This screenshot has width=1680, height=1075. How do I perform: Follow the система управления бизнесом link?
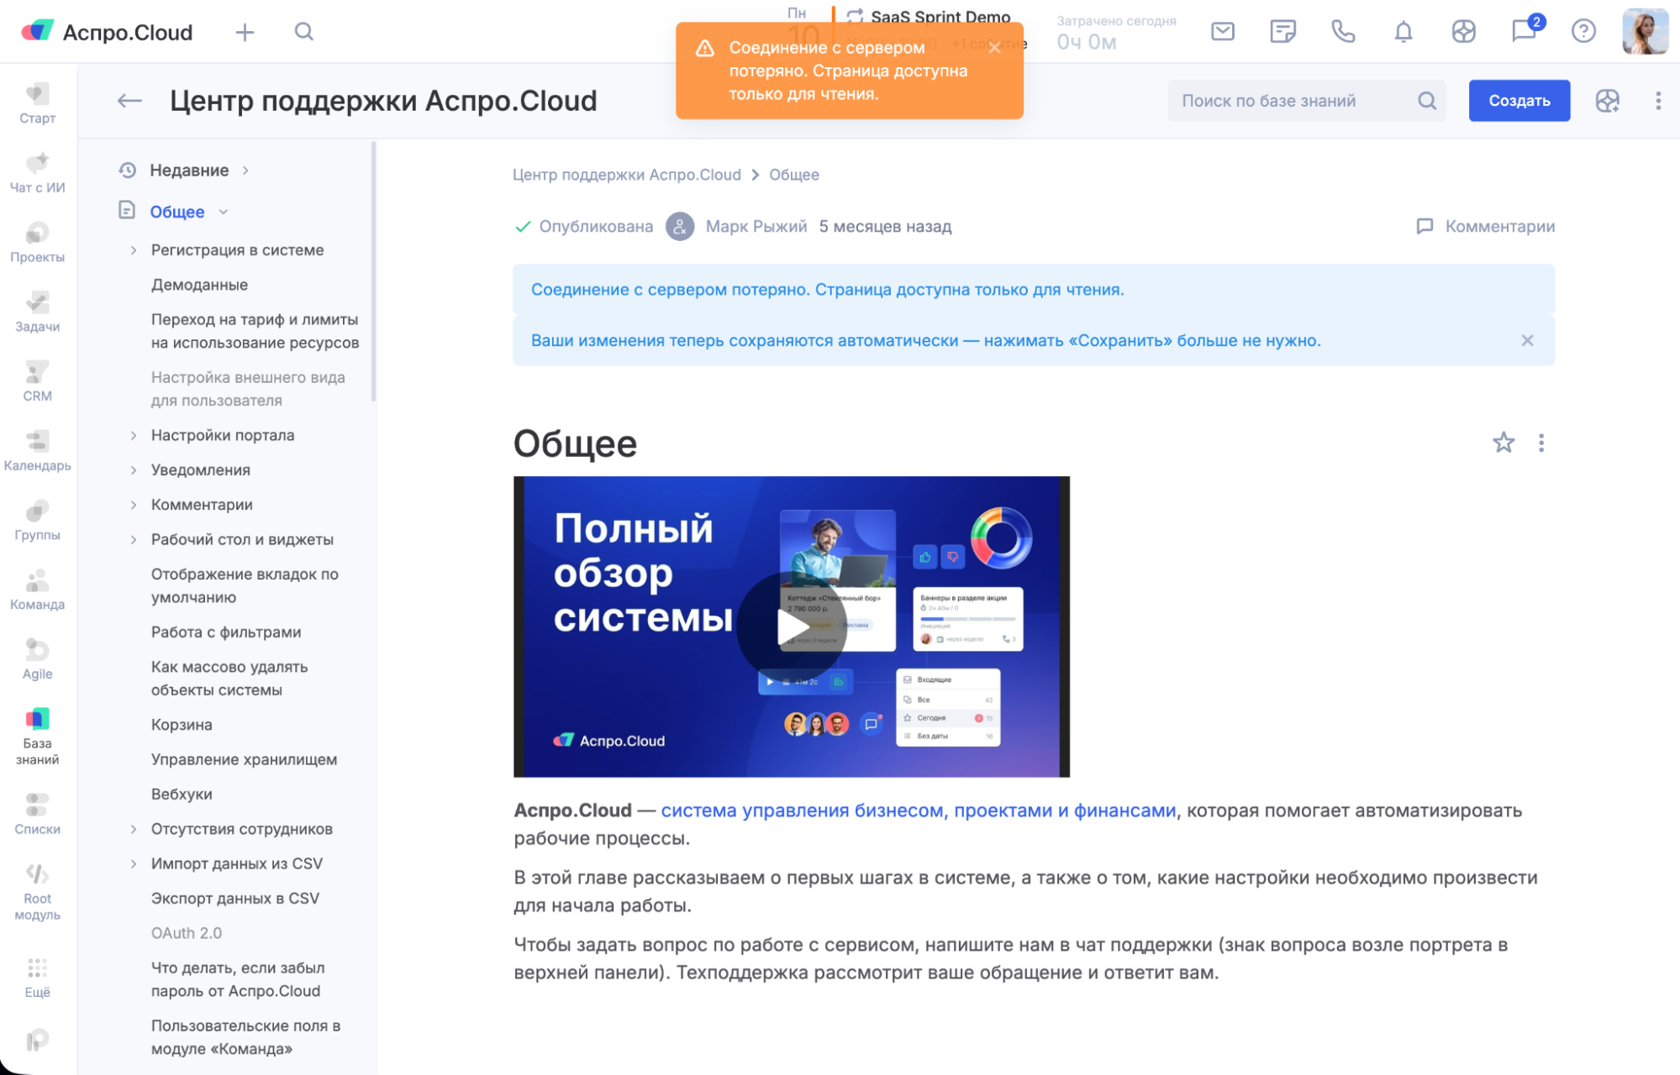919,810
